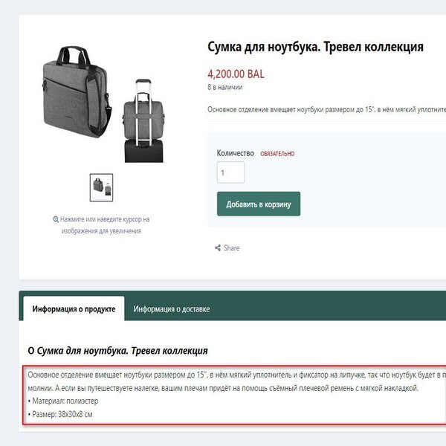Click the Количество field label
Image resolution: width=446 pixels, height=446 pixels.
[236, 153]
